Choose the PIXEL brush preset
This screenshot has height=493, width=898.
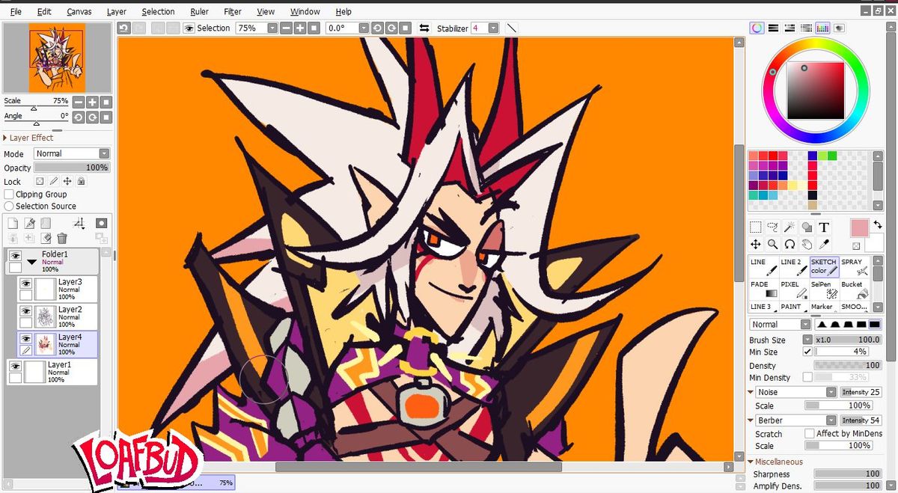click(x=793, y=289)
